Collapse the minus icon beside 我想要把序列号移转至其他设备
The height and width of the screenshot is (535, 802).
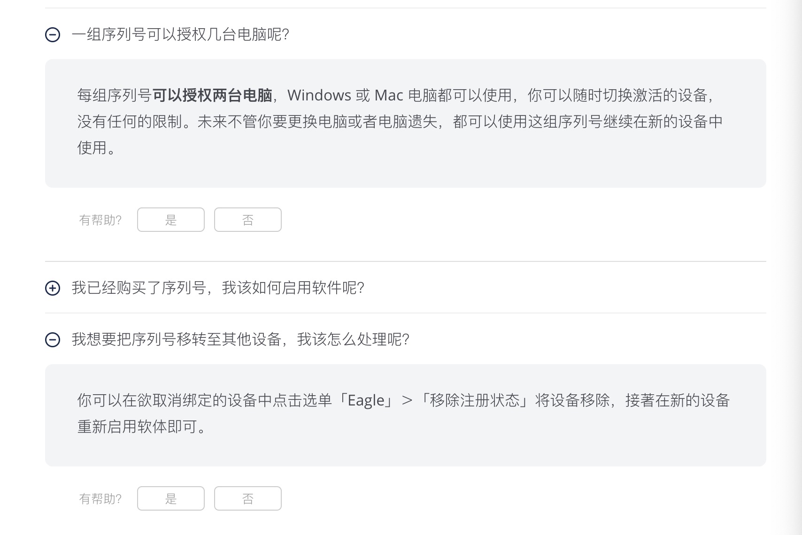point(53,340)
